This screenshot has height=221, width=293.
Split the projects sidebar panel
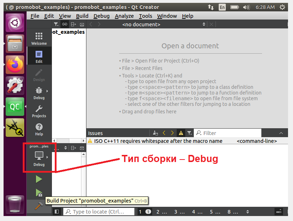click(x=74, y=24)
